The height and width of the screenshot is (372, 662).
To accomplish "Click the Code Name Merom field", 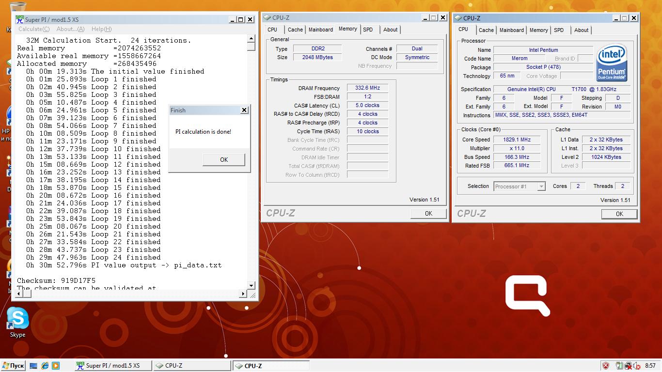I will pos(520,58).
